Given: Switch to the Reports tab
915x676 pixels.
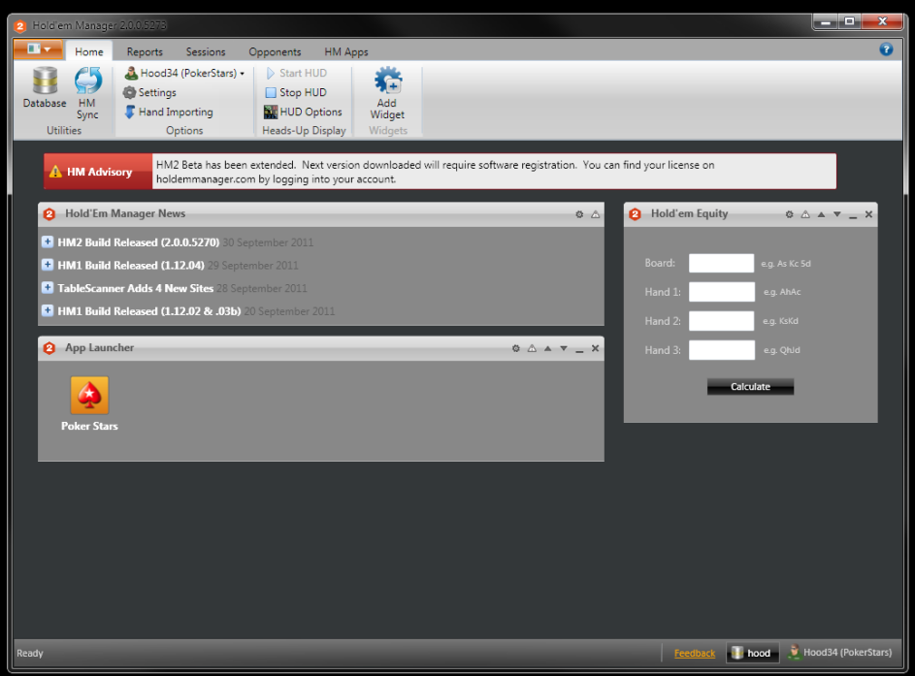Looking at the screenshot, I should (x=145, y=51).
